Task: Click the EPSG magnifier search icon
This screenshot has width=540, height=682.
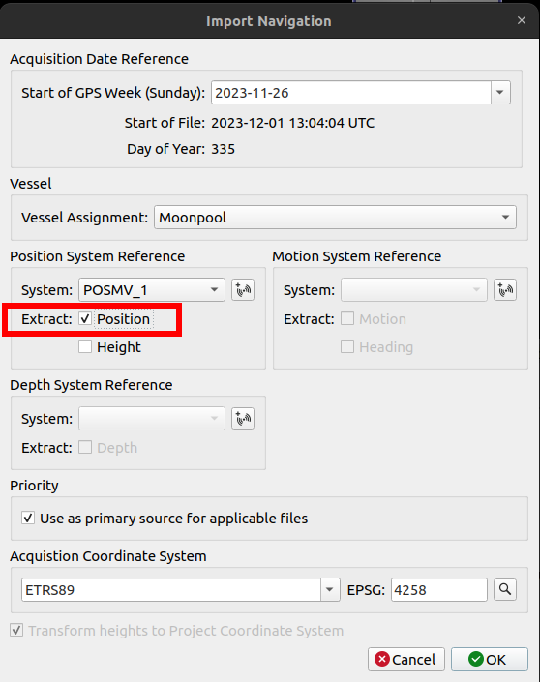Action: click(505, 590)
